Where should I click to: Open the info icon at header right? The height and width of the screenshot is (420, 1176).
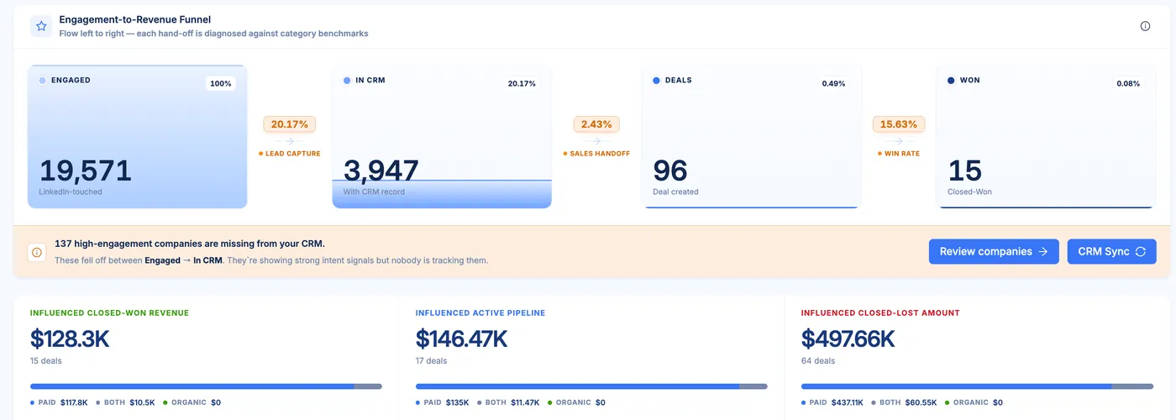pyautogui.click(x=1145, y=26)
